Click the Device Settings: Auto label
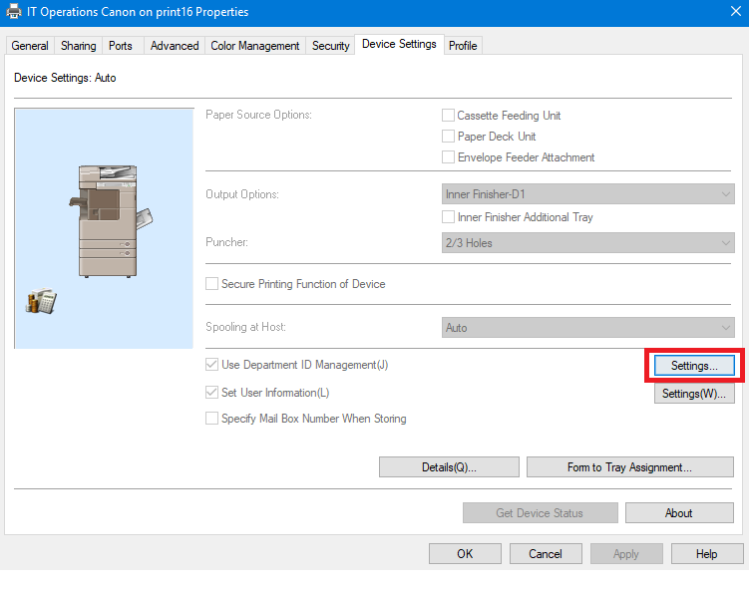Image resolution: width=749 pixels, height=593 pixels. click(x=65, y=78)
